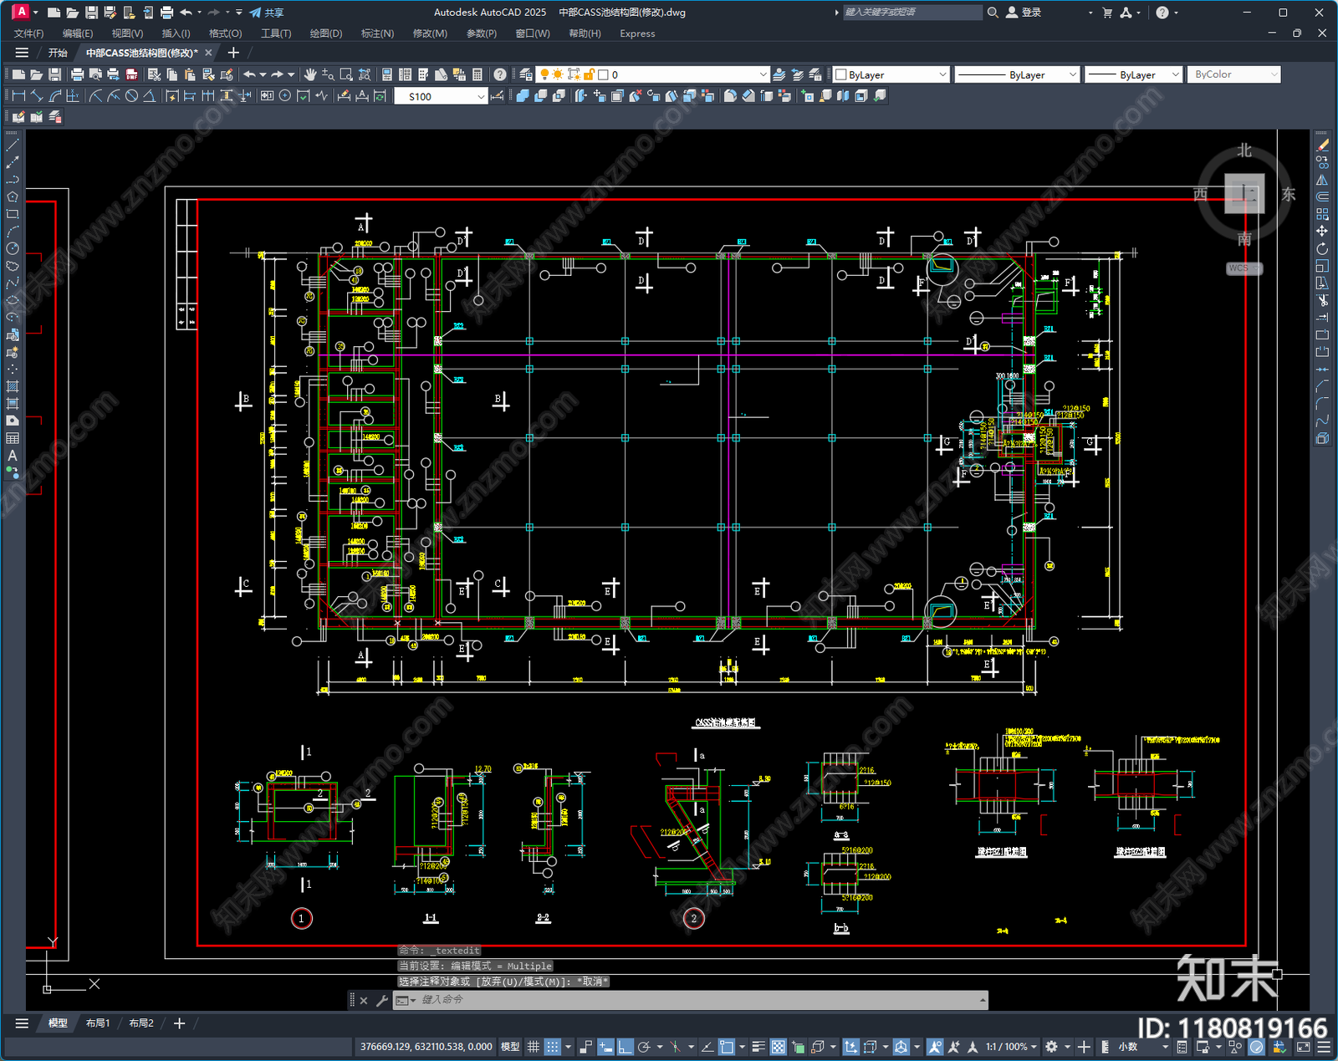Open the ByColor plot style dropdown
This screenshot has height=1061, width=1338.
1234,74
